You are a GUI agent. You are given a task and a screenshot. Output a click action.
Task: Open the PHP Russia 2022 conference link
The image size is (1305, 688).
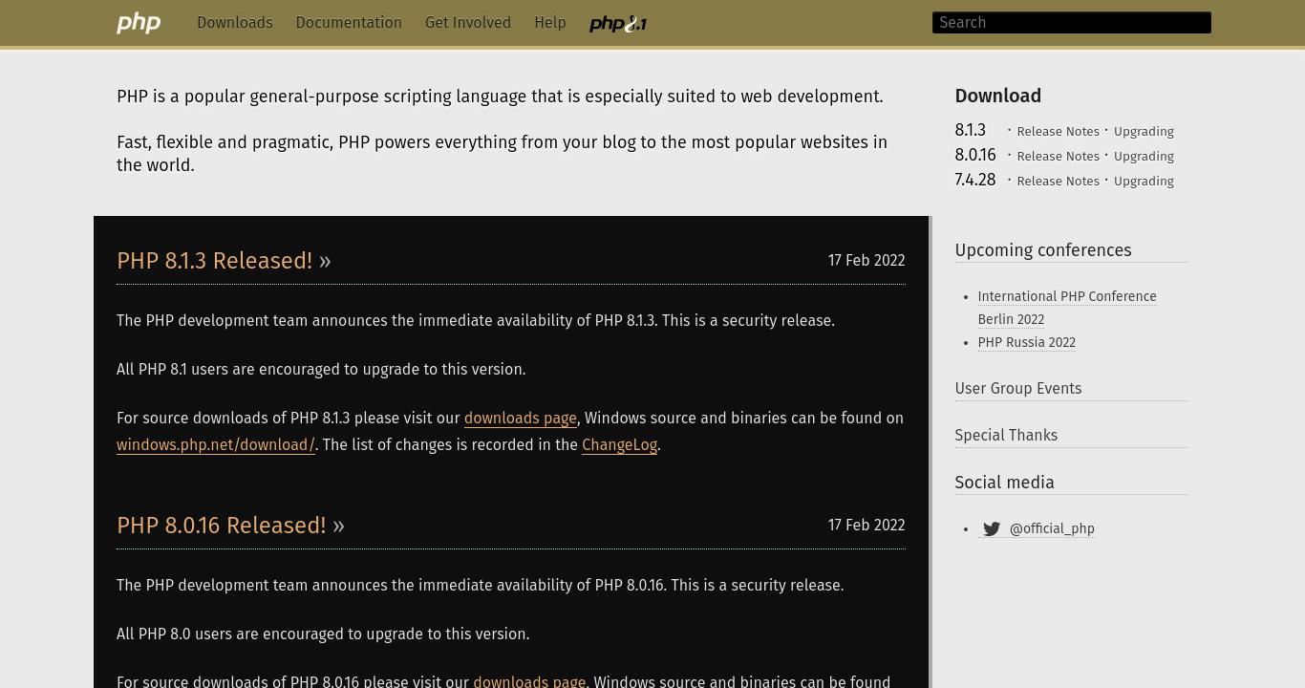(x=1027, y=342)
